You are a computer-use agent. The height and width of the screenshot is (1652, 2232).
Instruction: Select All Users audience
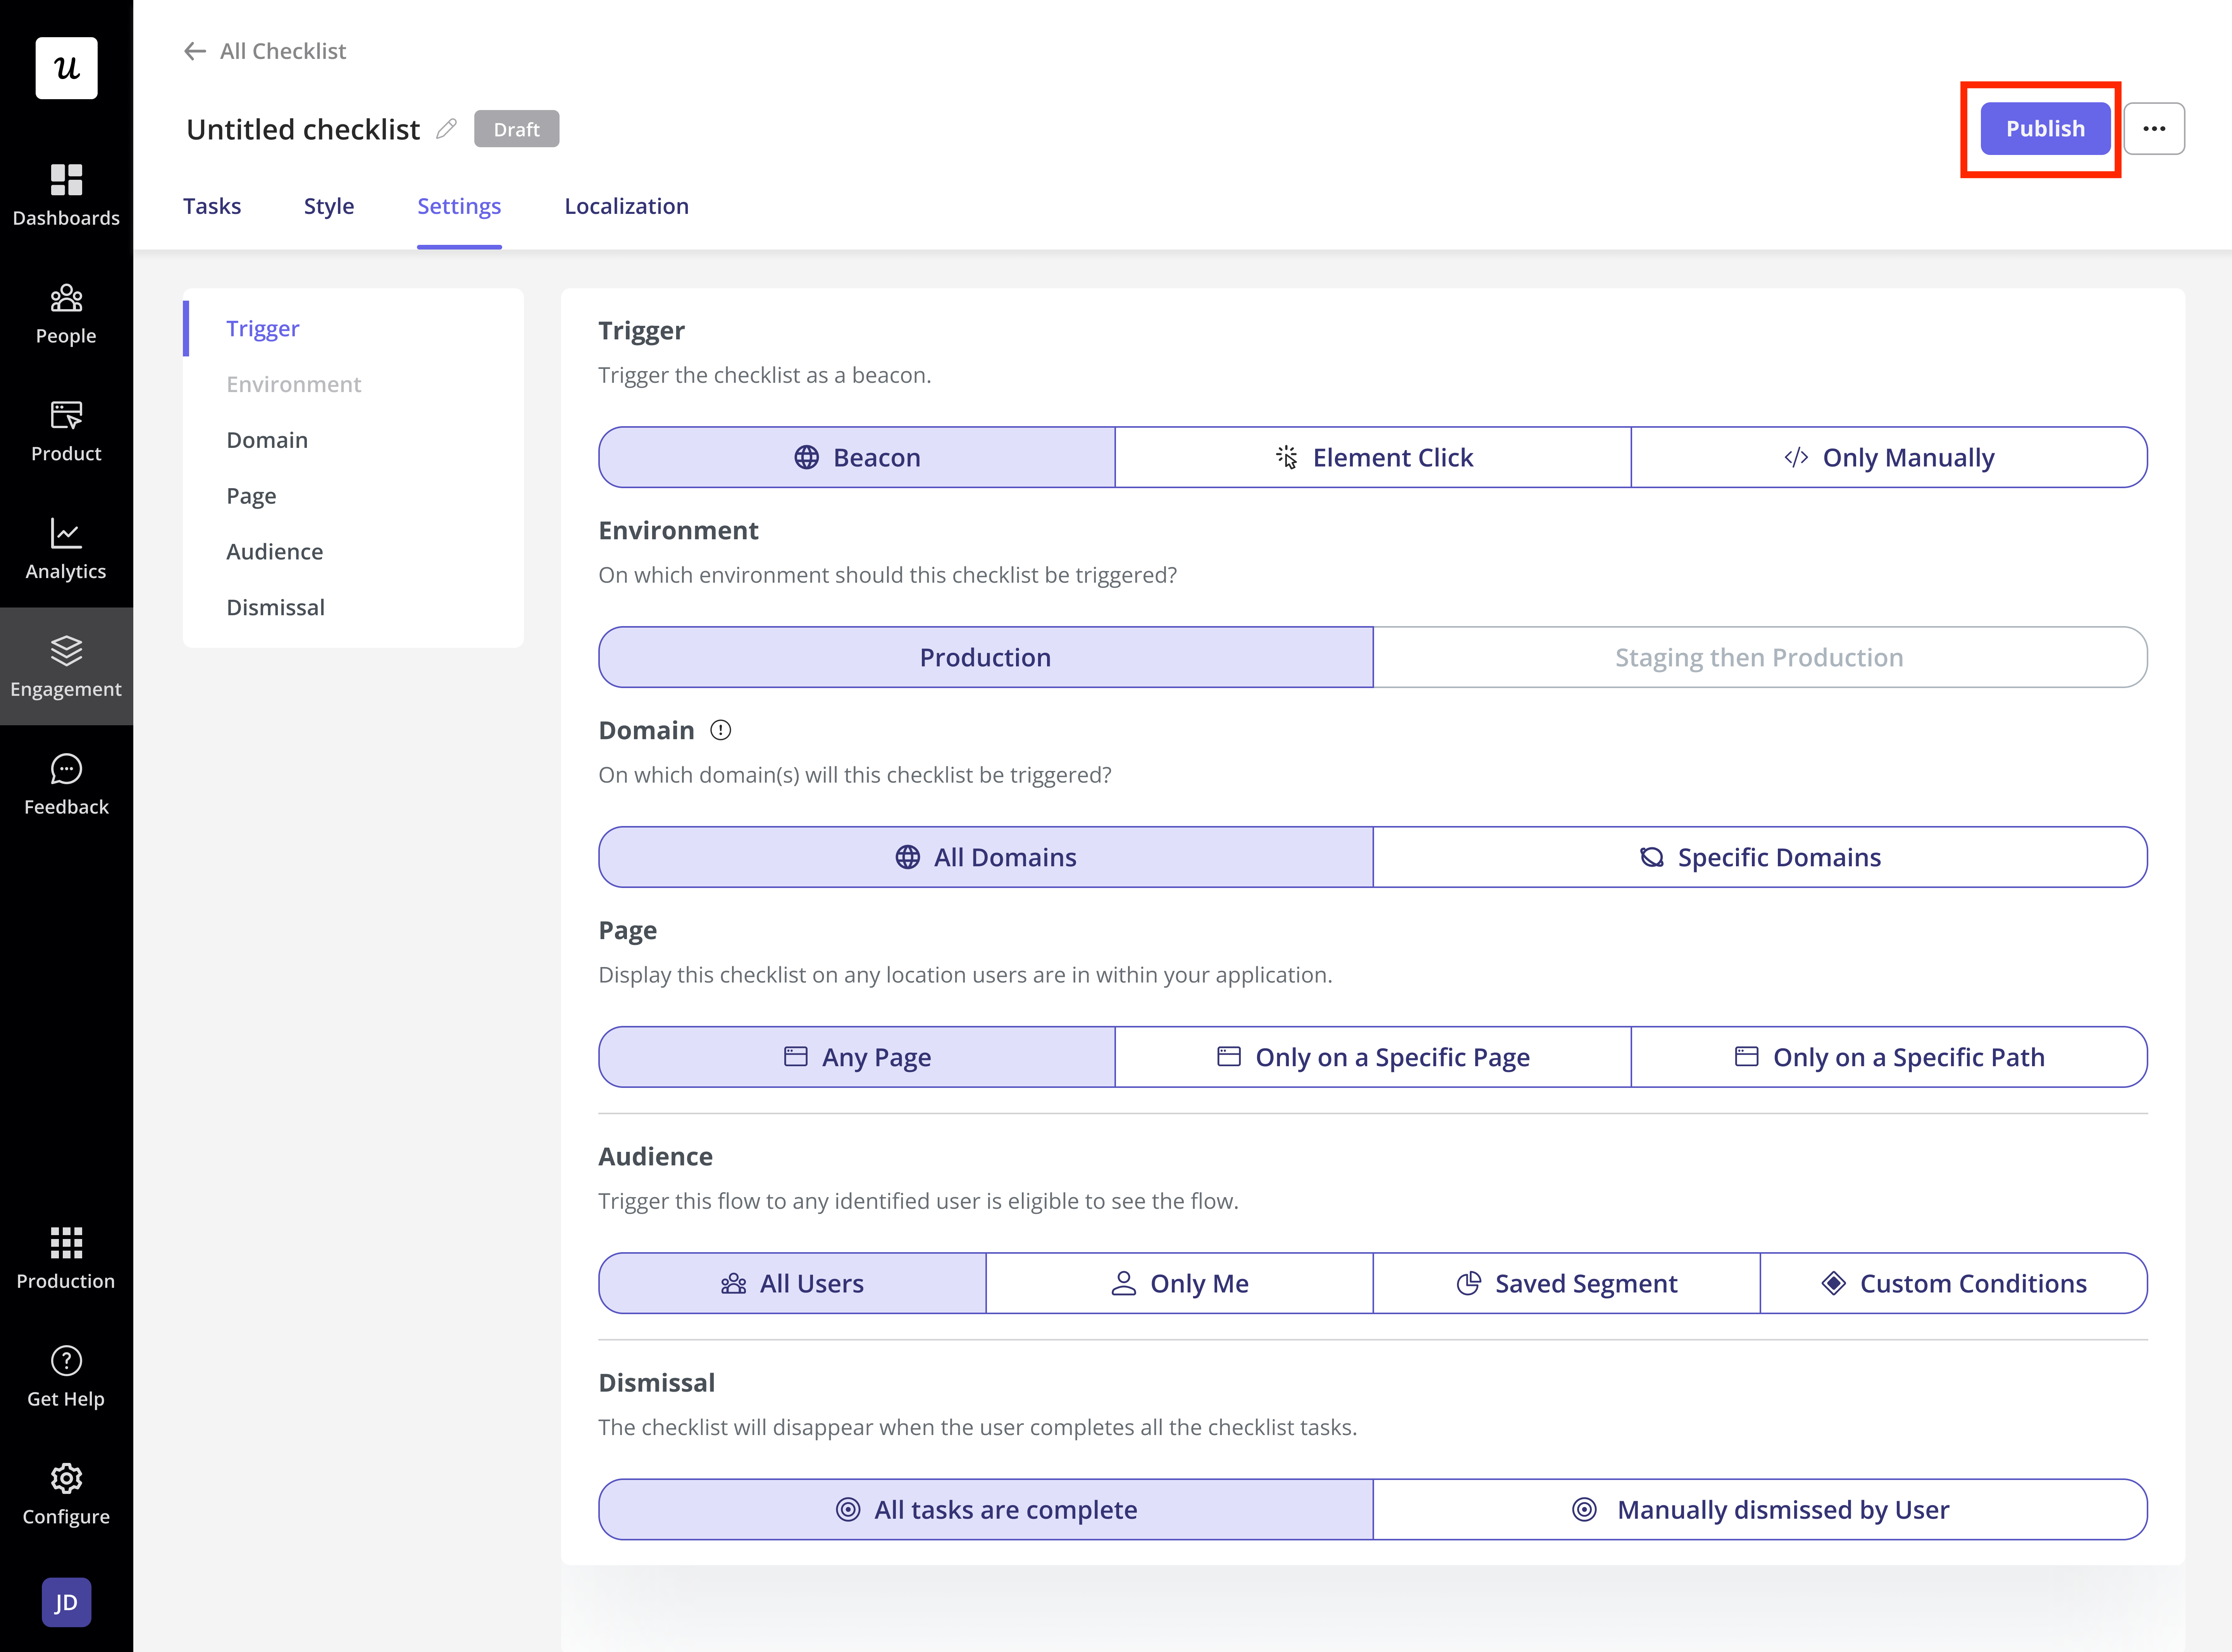[x=792, y=1283]
